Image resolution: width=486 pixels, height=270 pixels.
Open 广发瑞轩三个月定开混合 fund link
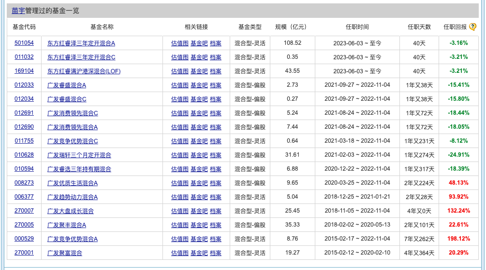tap(79, 155)
